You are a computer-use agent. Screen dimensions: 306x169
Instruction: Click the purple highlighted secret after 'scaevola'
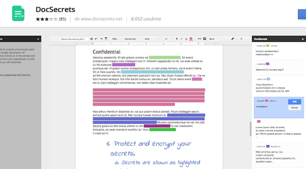pyautogui.click(x=123, y=65)
